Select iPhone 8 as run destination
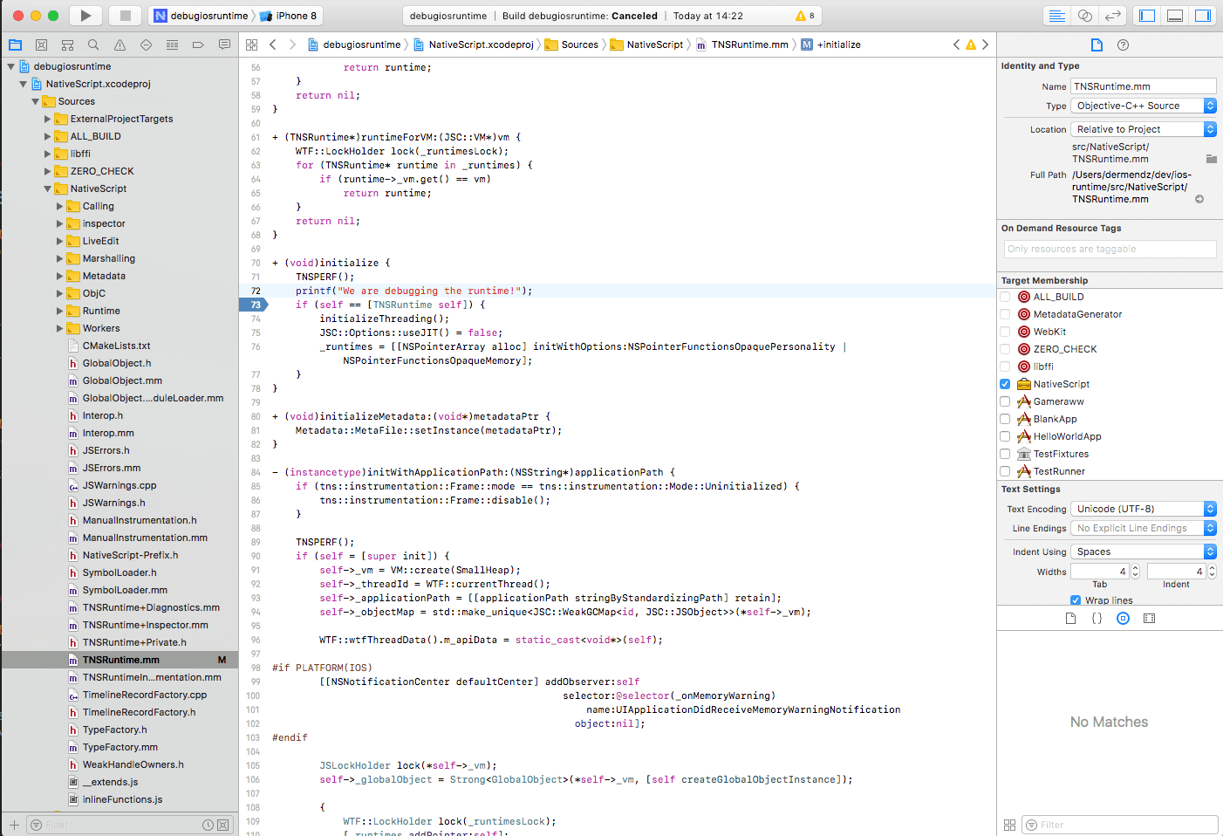This screenshot has width=1223, height=836. (290, 16)
